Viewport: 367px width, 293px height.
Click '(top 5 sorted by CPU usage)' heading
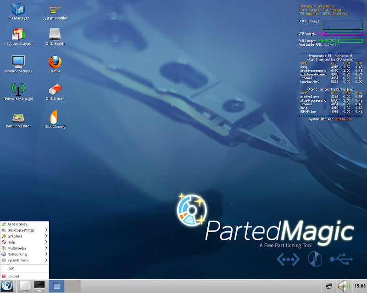pyautogui.click(x=330, y=60)
